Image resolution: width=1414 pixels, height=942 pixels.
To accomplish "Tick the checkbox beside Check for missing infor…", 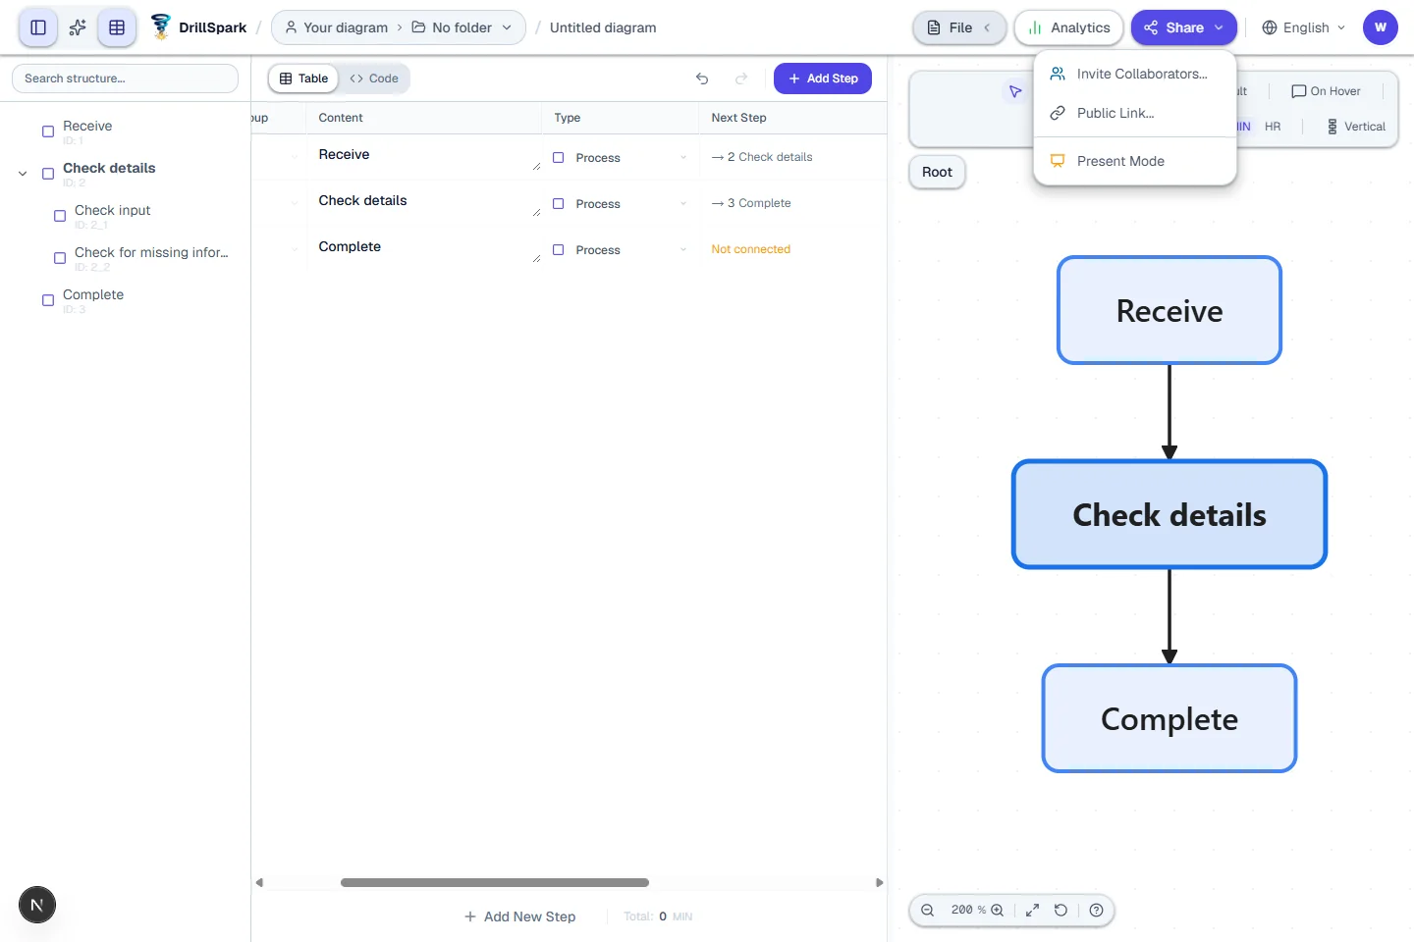I will point(60,258).
